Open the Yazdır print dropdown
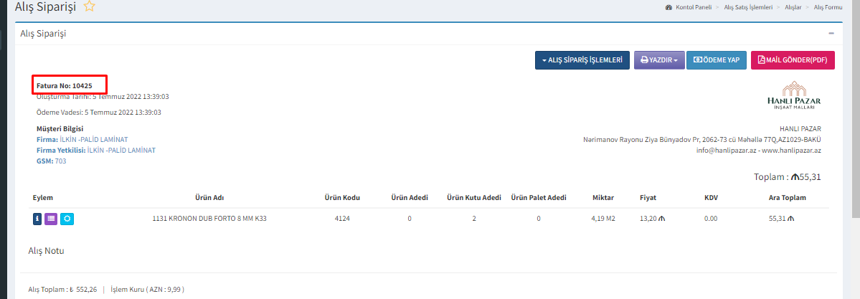This screenshot has width=860, height=299. point(658,60)
